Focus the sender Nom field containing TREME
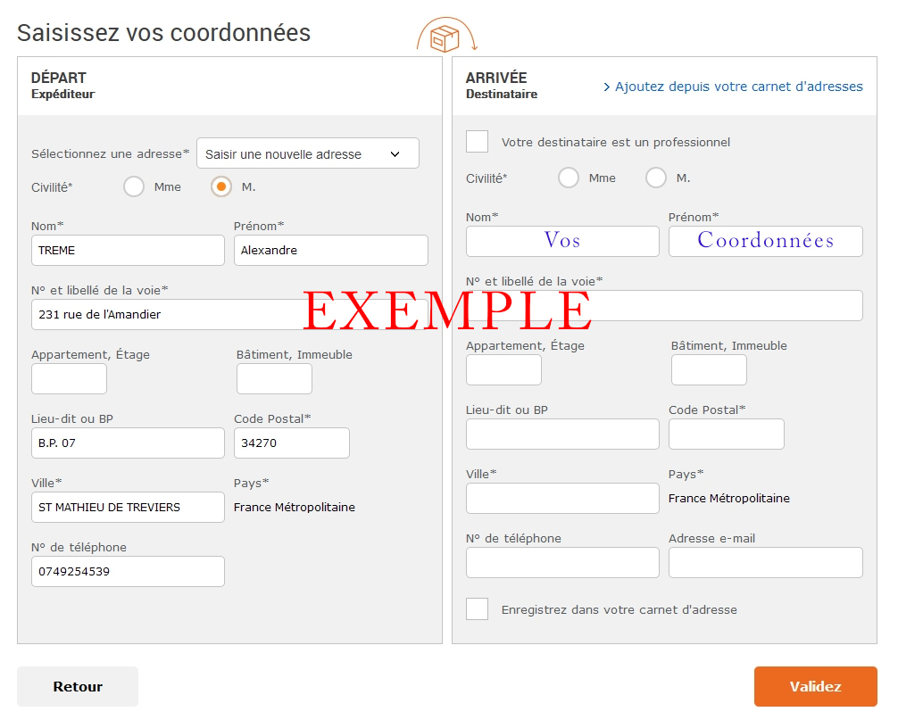 click(x=128, y=251)
